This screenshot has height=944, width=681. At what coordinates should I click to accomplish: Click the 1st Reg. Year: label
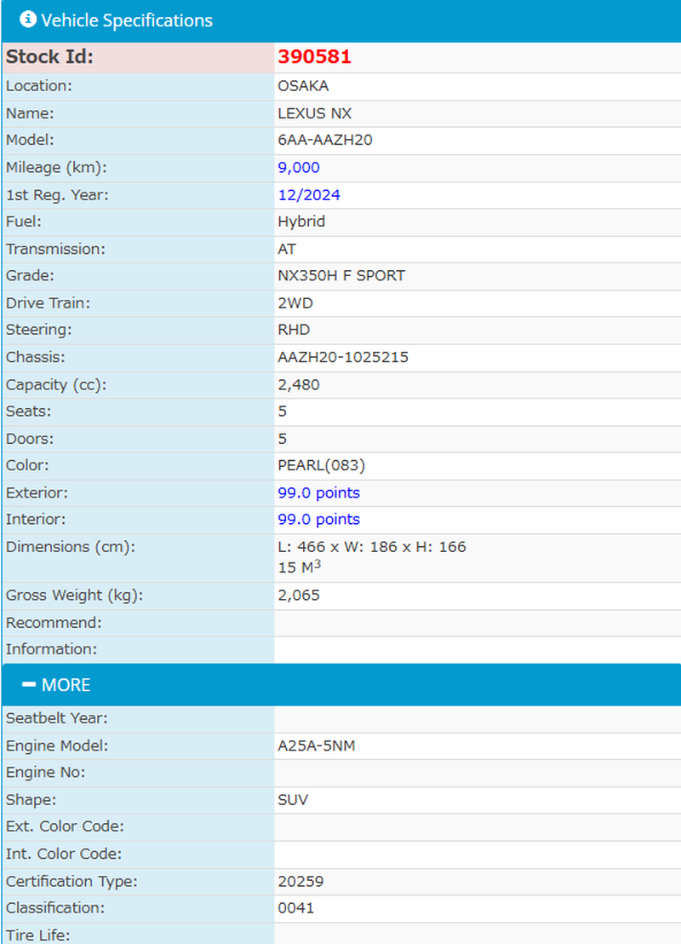click(57, 195)
